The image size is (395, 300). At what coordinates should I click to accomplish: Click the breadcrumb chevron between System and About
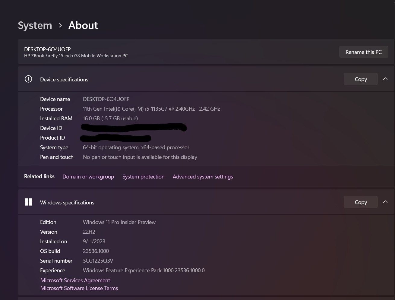(60, 25)
